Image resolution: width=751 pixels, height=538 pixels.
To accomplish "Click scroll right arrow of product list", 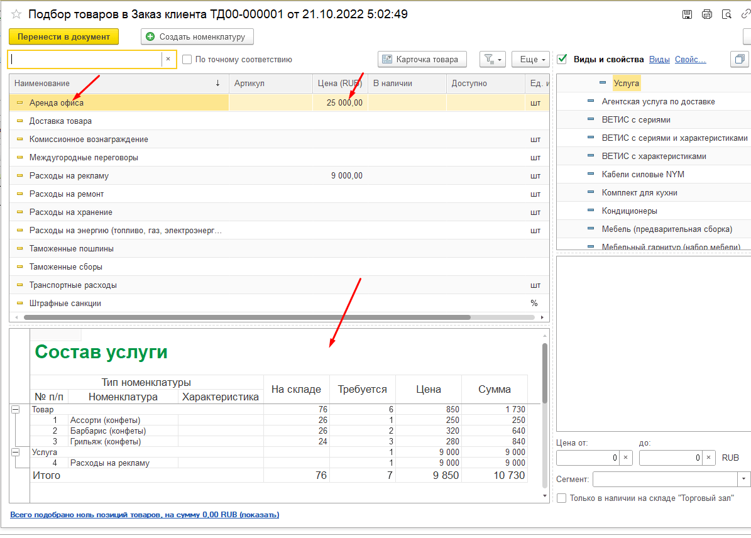I will (x=542, y=317).
